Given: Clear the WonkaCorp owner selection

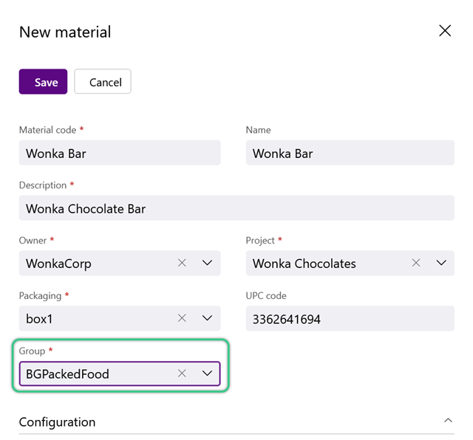Looking at the screenshot, I should [182, 263].
